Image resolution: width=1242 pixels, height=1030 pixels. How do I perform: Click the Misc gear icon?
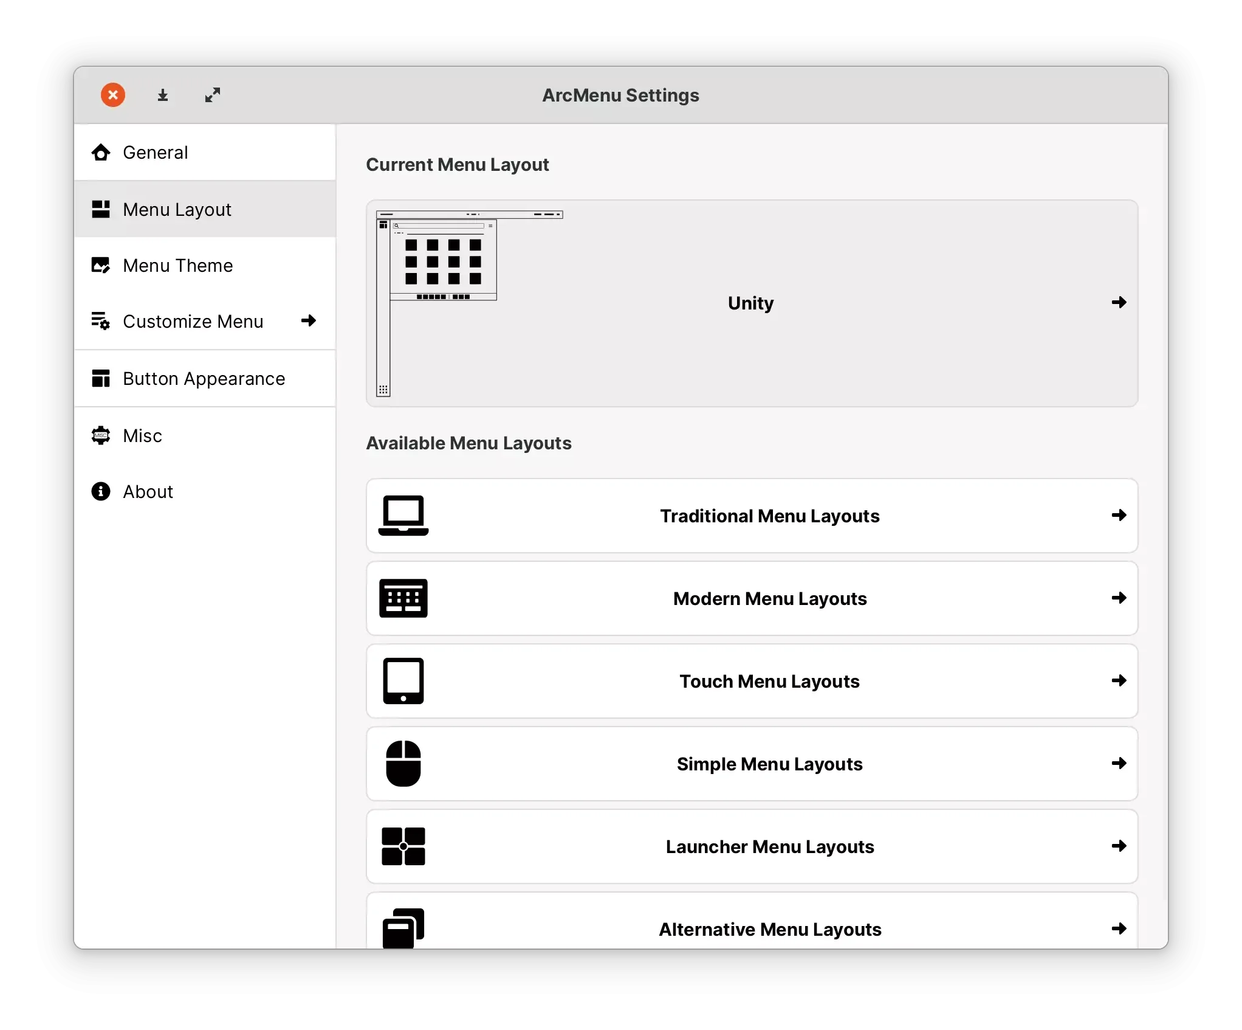pyautogui.click(x=101, y=435)
